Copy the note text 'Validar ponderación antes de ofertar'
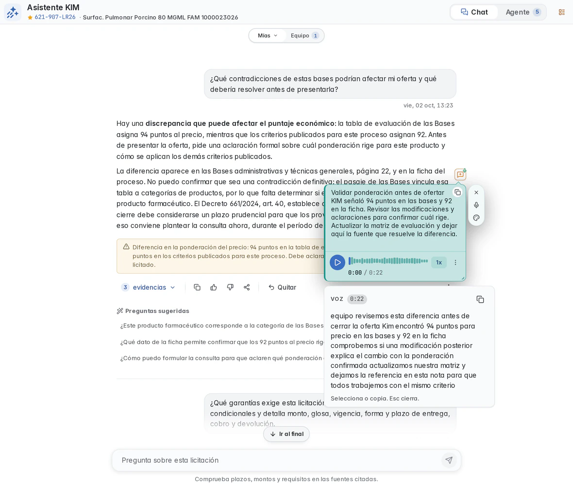 point(457,192)
